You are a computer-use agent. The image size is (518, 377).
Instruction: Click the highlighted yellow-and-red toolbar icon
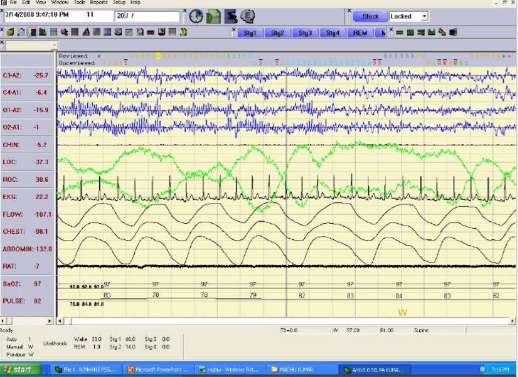tap(32, 32)
